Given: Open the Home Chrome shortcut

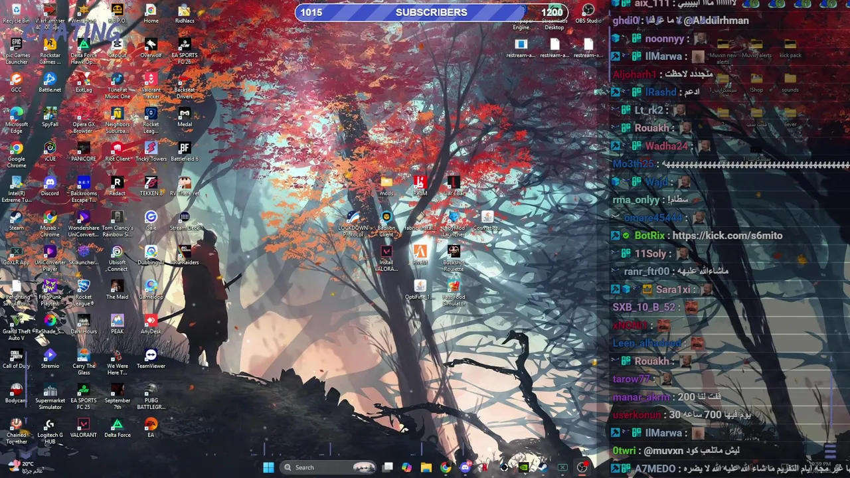Looking at the screenshot, I should click(151, 13).
